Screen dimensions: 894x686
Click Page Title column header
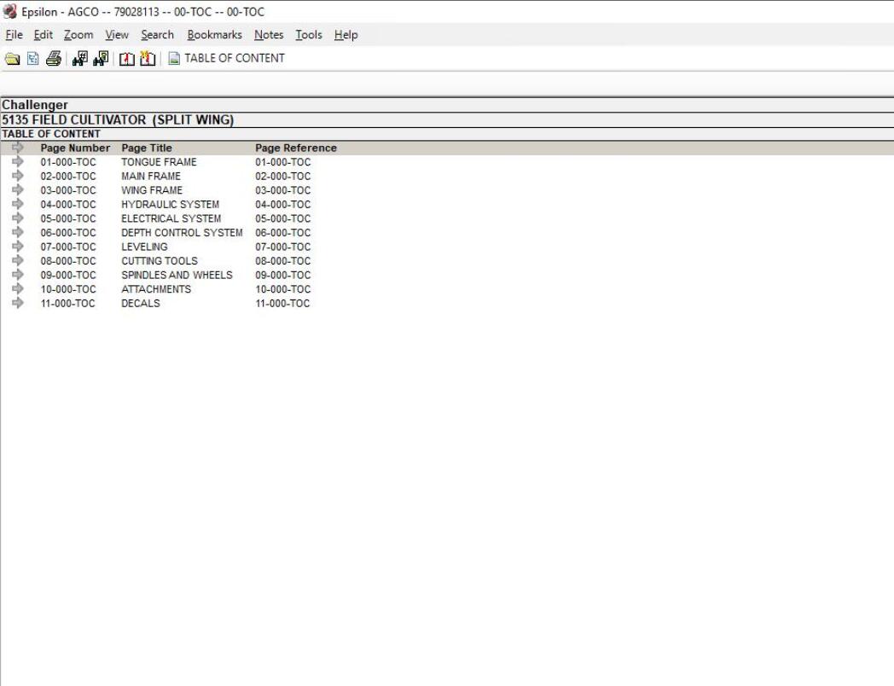[147, 148]
